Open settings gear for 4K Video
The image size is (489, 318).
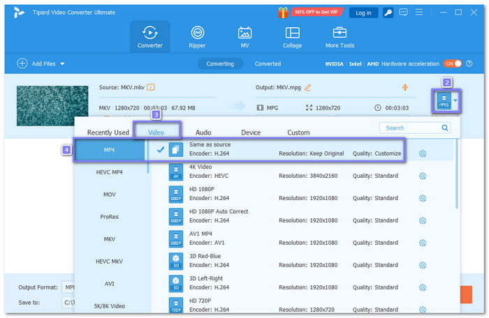[x=423, y=176]
